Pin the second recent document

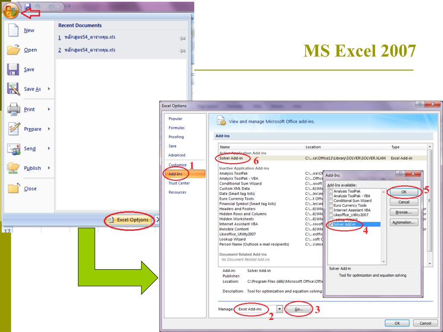(182, 51)
